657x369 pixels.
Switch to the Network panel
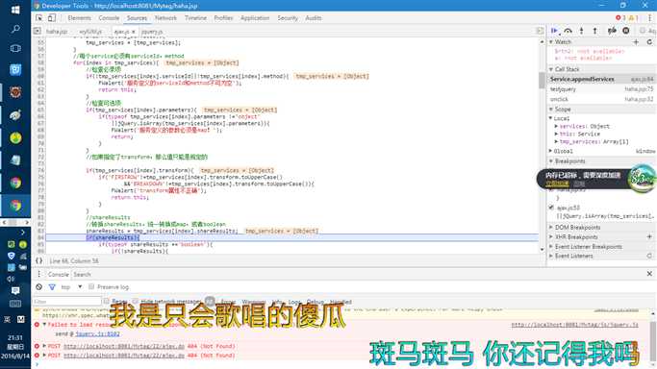coord(165,18)
